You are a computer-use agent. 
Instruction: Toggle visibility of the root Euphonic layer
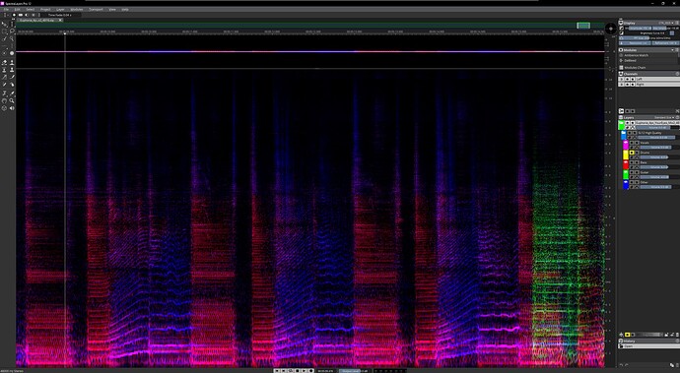pyautogui.click(x=628, y=123)
